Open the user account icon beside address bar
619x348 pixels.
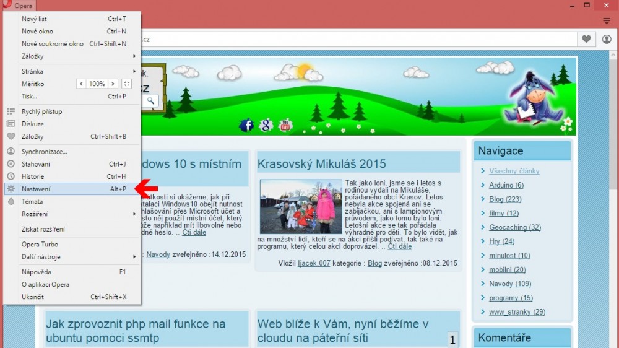[607, 39]
